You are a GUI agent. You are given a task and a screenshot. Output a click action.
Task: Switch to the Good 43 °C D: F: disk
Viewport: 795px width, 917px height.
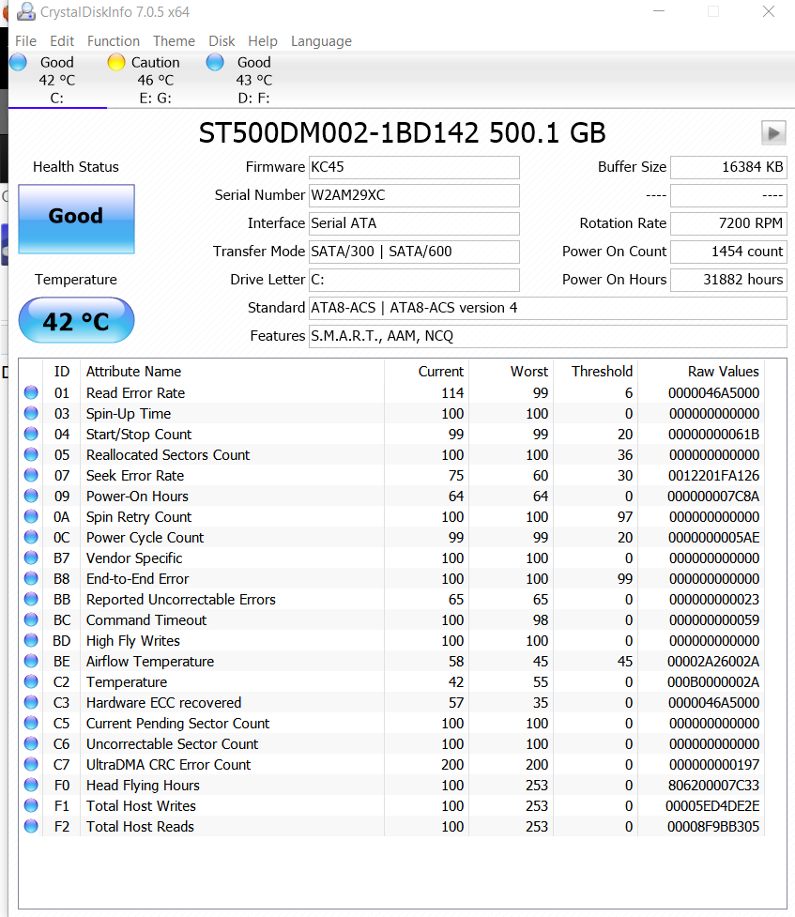point(253,80)
